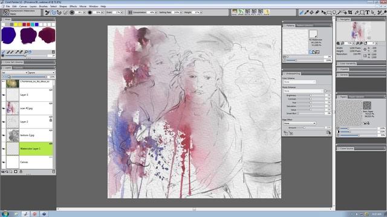Click the Navigator rotate canvas icon

(365, 43)
